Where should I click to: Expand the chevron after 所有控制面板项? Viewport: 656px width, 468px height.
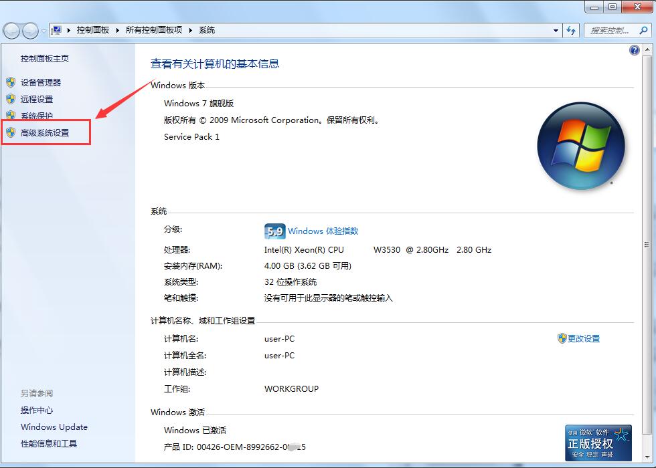click(x=190, y=30)
